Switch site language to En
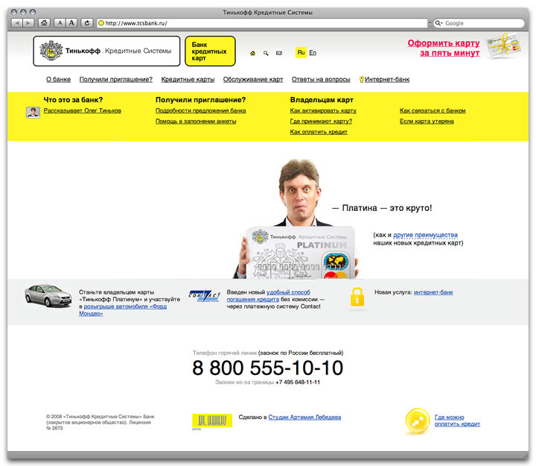This screenshot has height=466, width=536. [313, 53]
